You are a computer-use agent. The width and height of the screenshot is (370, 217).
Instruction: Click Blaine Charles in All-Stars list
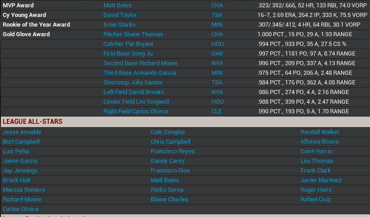[x=169, y=200]
